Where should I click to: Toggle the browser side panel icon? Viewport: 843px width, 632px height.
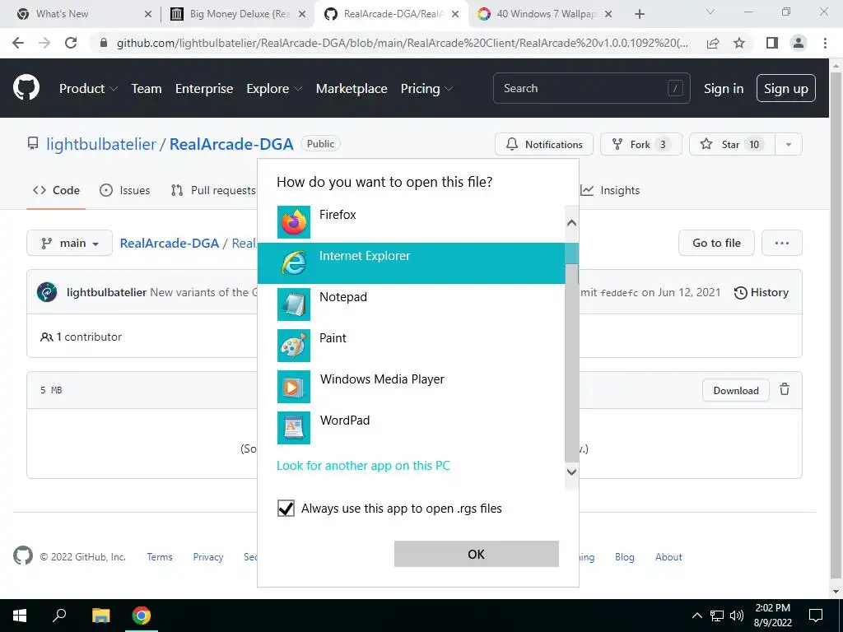pos(772,43)
